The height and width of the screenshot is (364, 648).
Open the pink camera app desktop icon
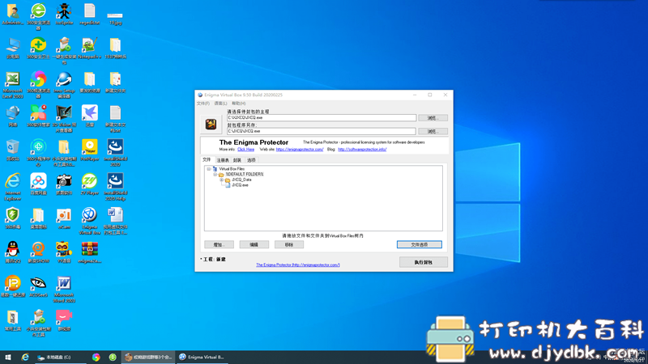(64, 320)
